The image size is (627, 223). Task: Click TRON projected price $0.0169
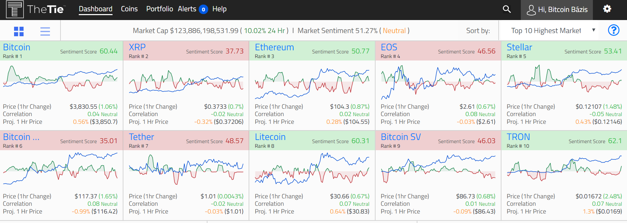tap(609, 211)
